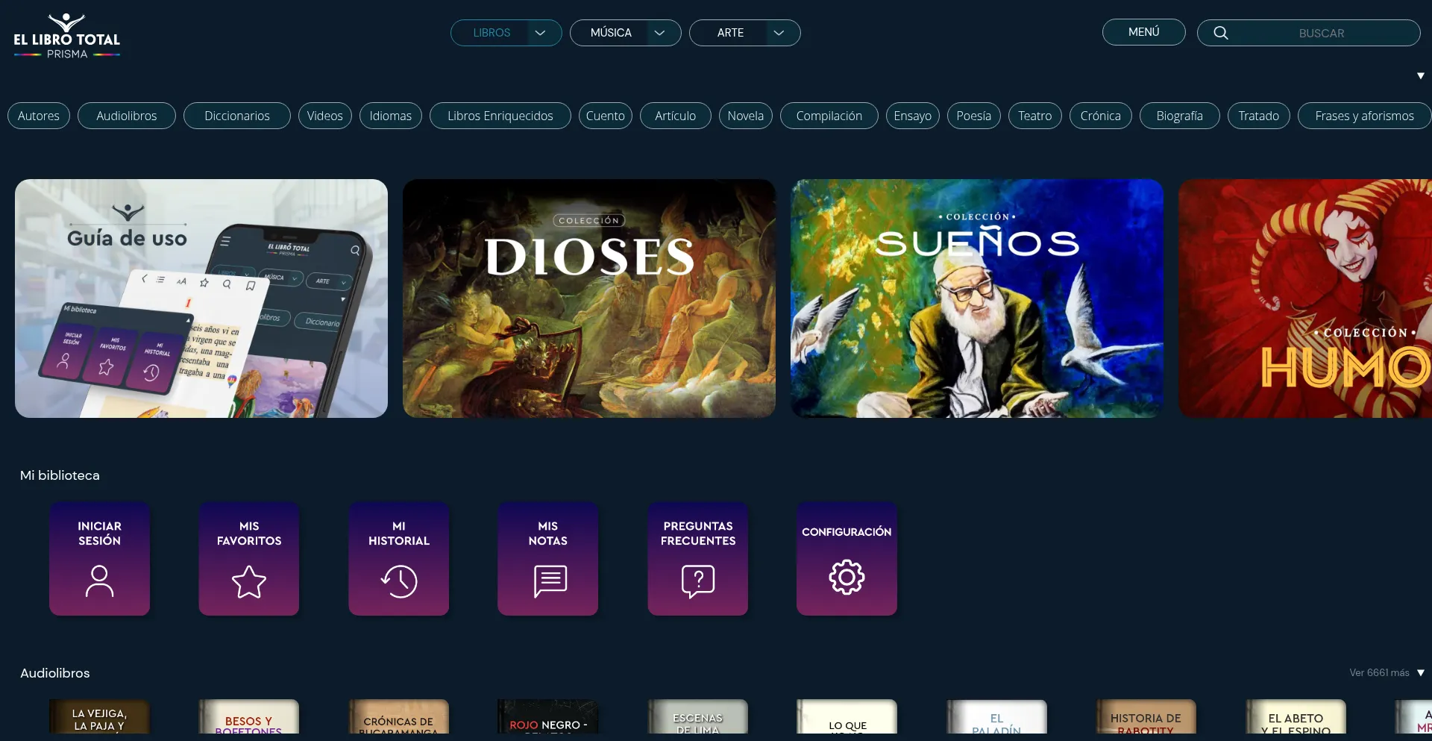Select the Arte section label
The width and height of the screenshot is (1432, 741).
click(x=731, y=33)
